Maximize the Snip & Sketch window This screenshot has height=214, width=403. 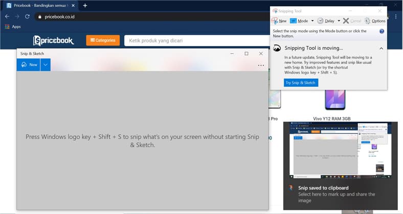click(247, 53)
